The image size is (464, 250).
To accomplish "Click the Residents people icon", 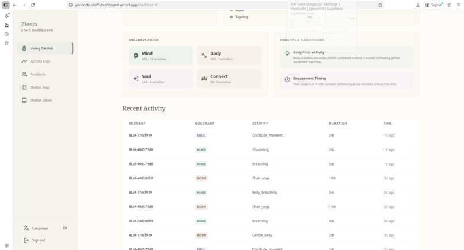I will (24, 74).
